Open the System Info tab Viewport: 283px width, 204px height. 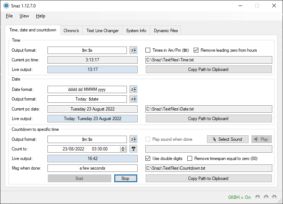click(x=136, y=31)
